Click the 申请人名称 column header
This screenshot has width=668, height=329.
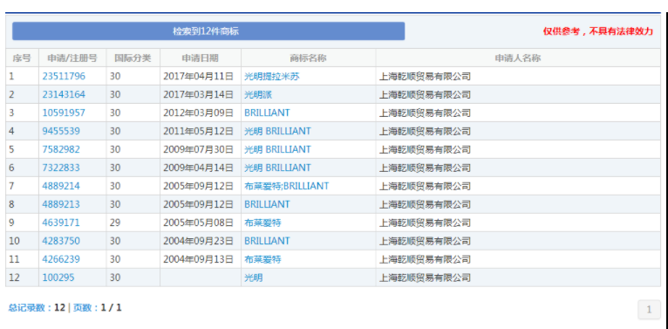518,58
